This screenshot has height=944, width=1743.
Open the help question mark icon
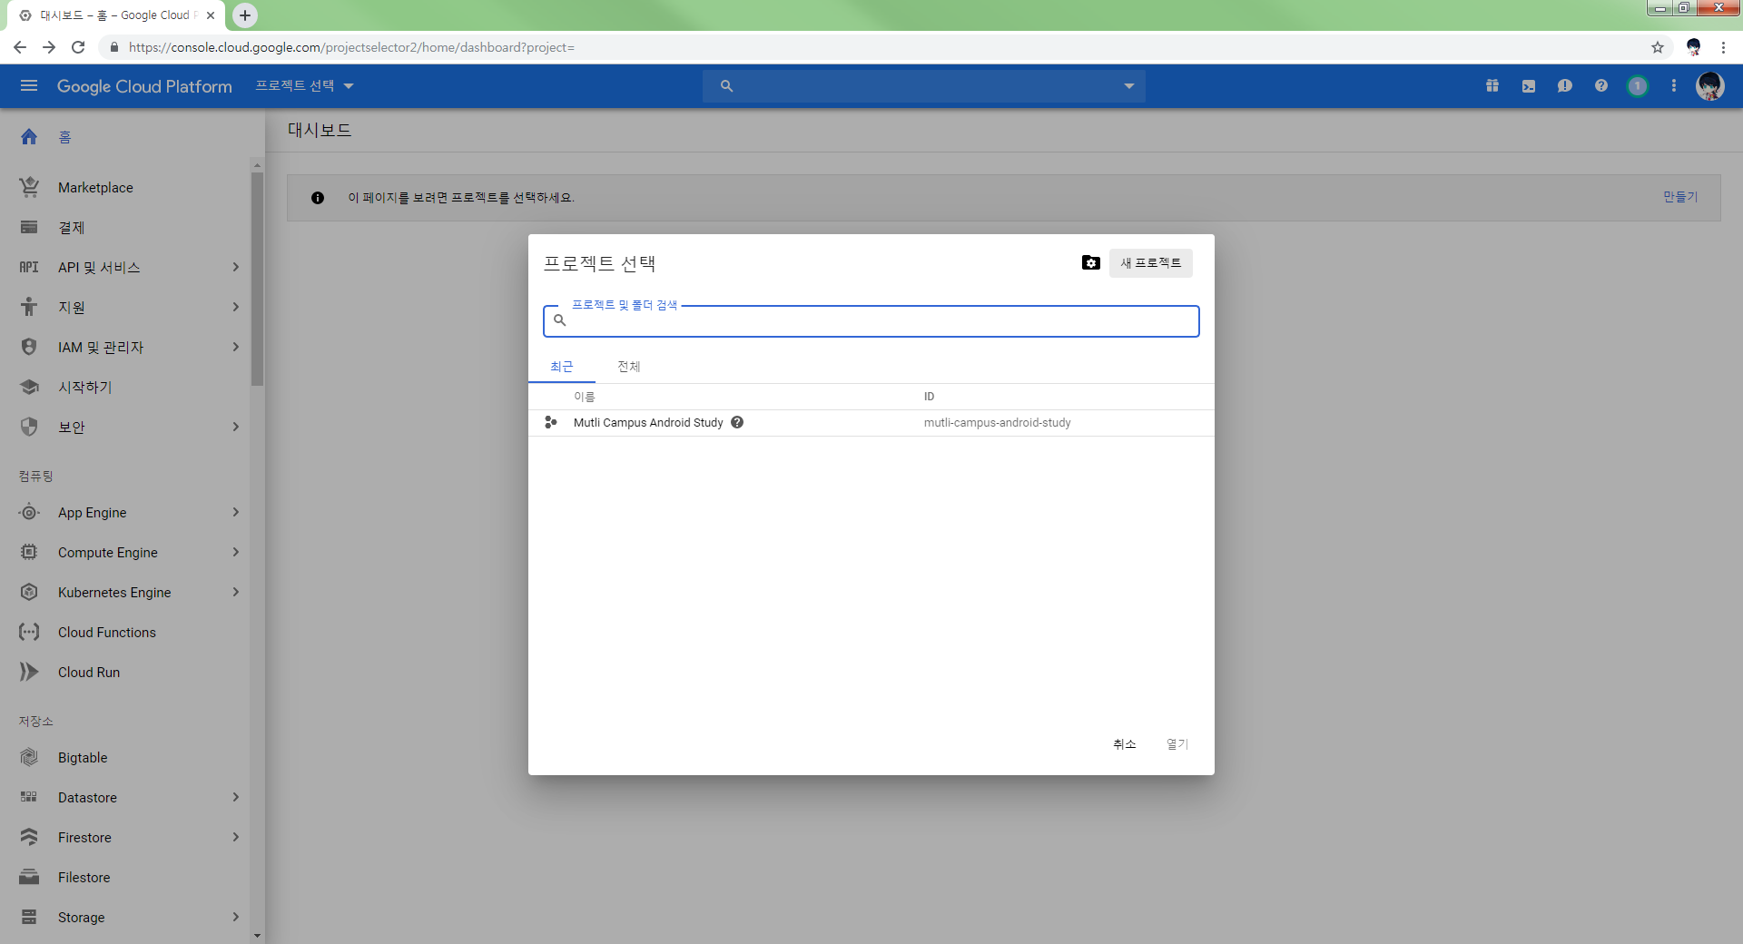pos(1601,85)
